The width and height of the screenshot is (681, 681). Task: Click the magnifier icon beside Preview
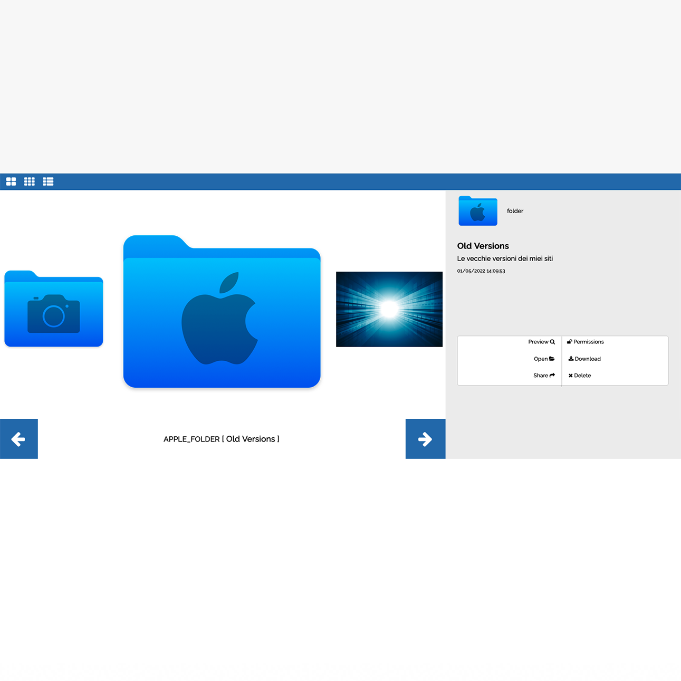(x=552, y=342)
